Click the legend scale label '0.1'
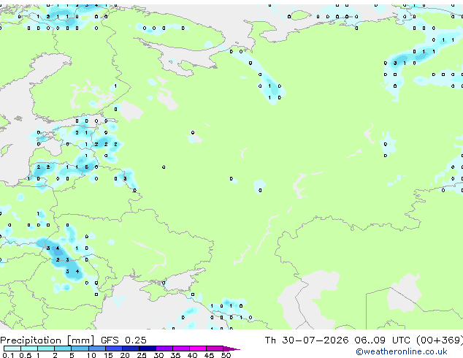 pyautogui.click(x=8, y=355)
